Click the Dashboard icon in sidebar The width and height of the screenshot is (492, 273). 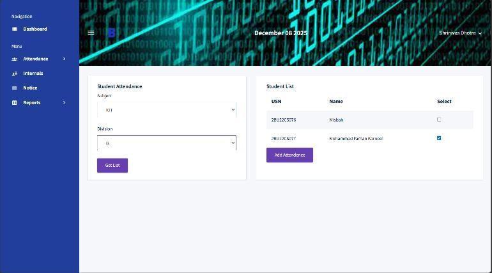(15, 29)
